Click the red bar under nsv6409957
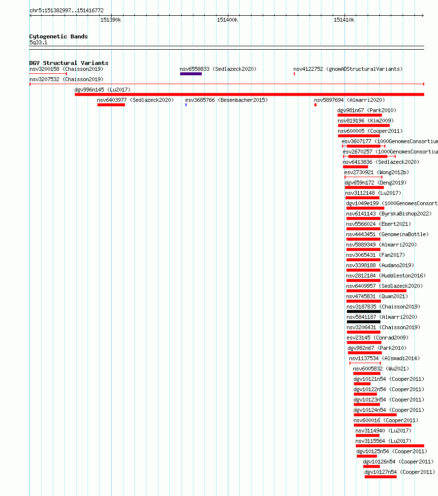This screenshot has height=496, width=438. click(x=376, y=291)
